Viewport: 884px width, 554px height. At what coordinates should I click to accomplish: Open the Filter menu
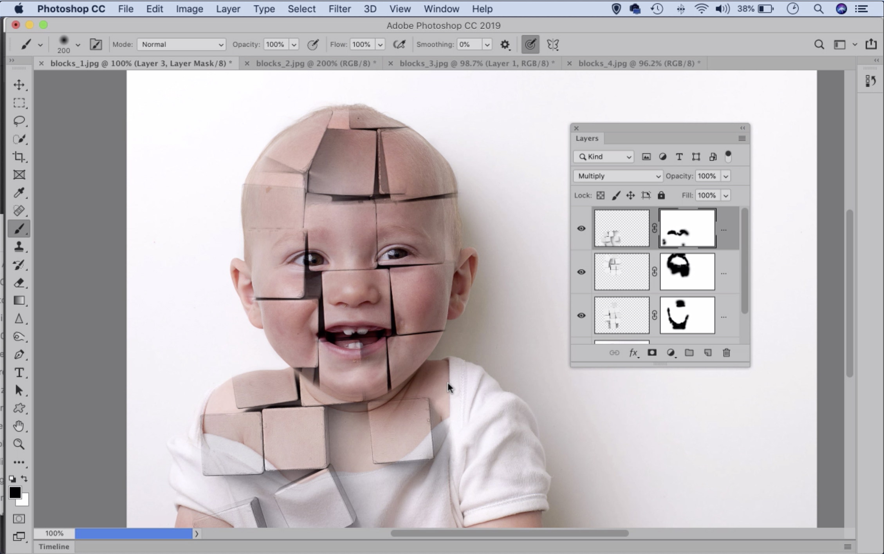(339, 9)
